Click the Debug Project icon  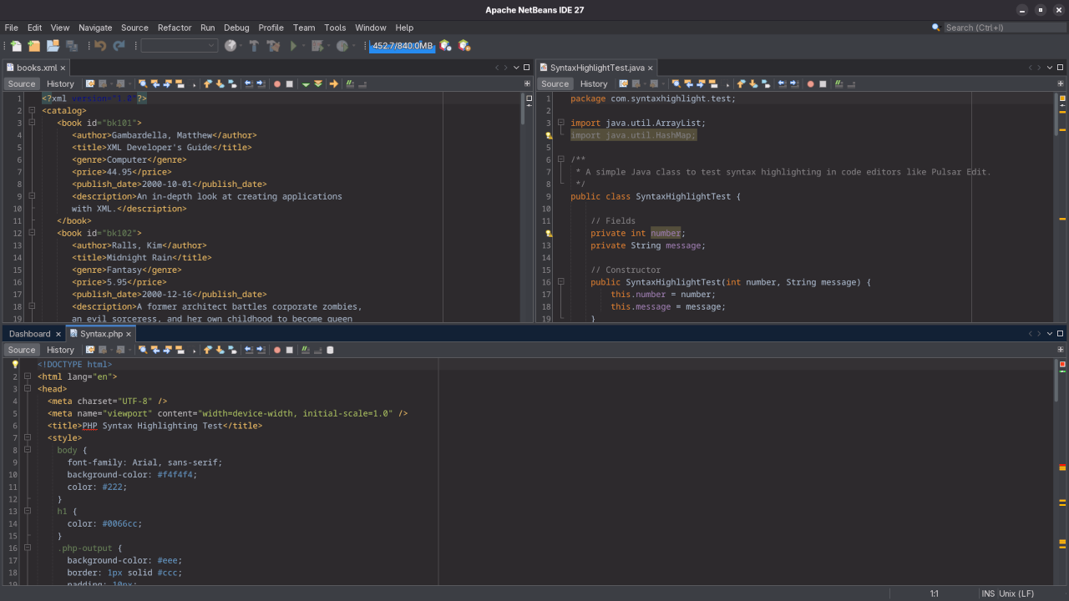[x=317, y=46]
